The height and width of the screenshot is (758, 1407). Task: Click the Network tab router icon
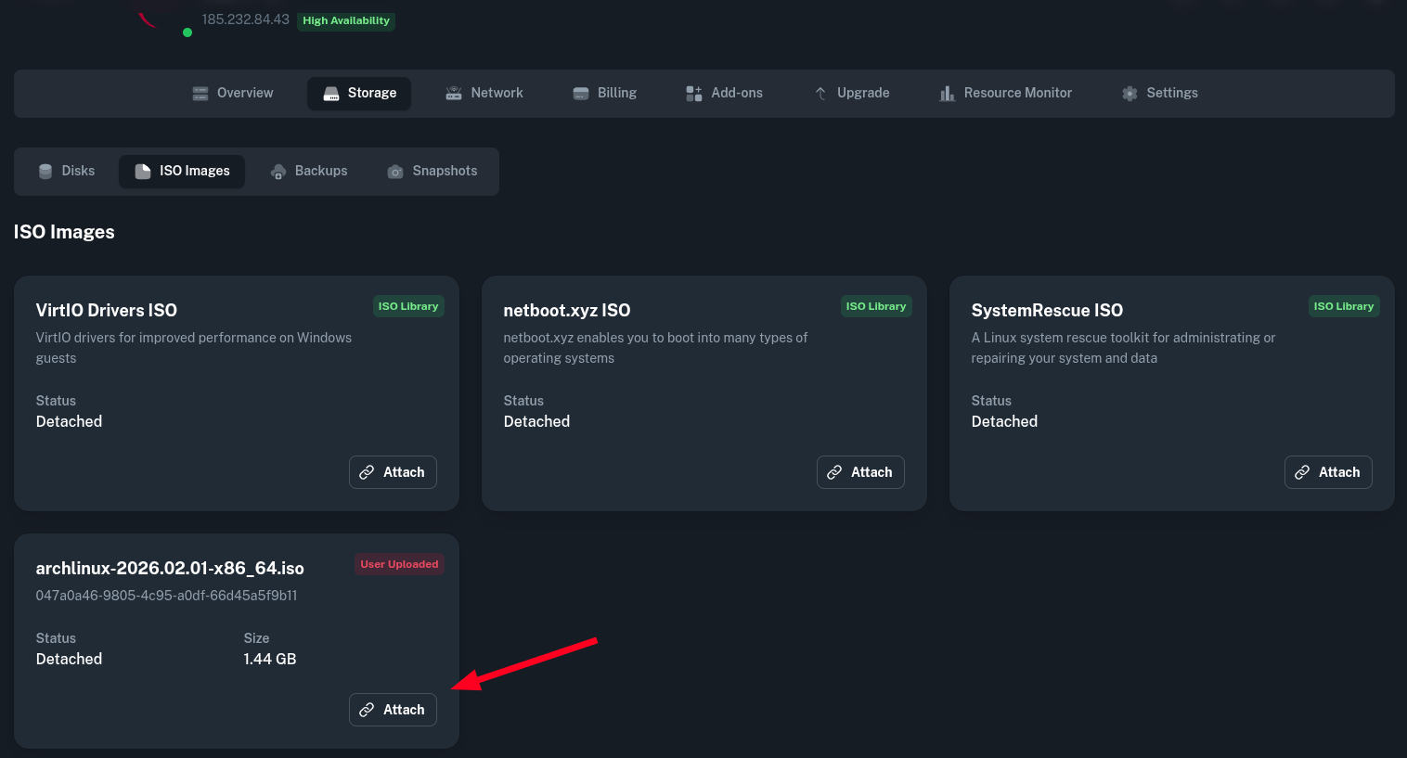point(454,94)
